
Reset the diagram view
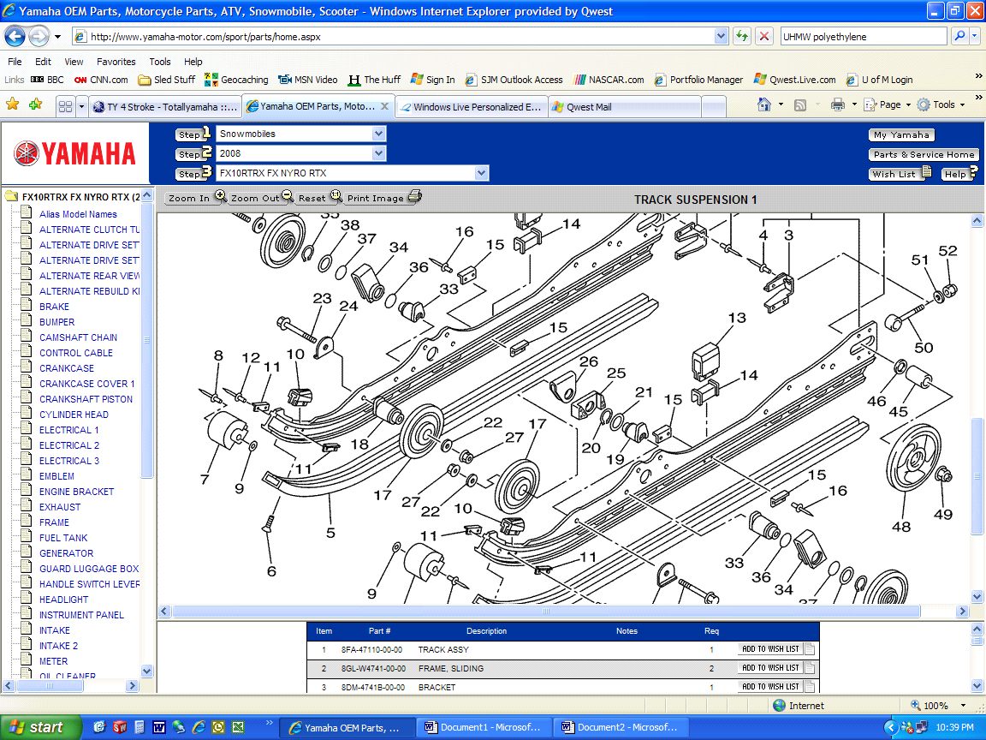tap(319, 198)
